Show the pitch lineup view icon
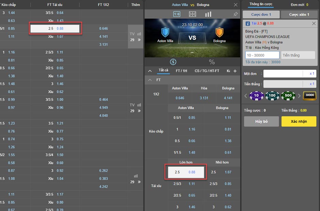320x211 pixels. click(x=192, y=14)
